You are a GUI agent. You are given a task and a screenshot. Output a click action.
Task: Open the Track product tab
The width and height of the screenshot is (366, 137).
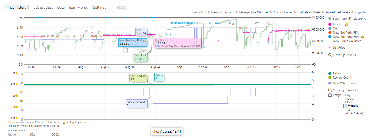pyautogui.click(x=42, y=8)
